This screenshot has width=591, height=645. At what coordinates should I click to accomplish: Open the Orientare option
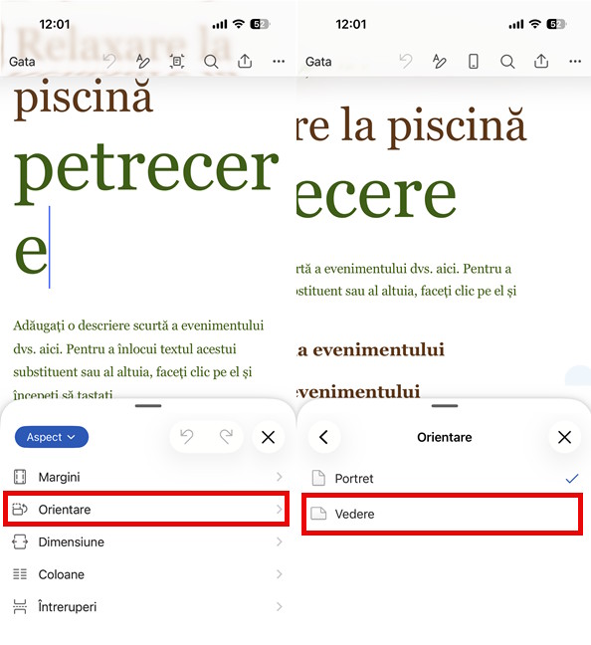coord(147,510)
